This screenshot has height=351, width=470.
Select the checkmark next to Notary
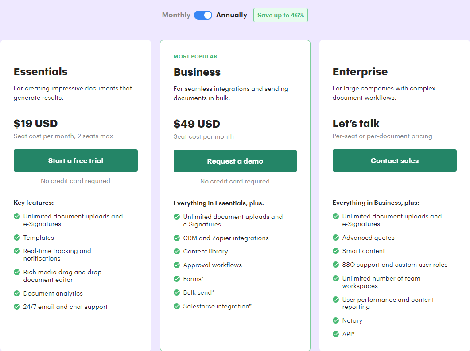click(x=336, y=320)
